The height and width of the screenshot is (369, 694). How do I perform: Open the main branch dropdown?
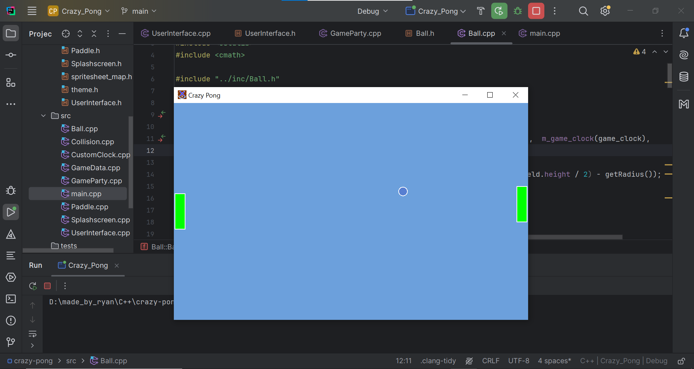pos(139,11)
